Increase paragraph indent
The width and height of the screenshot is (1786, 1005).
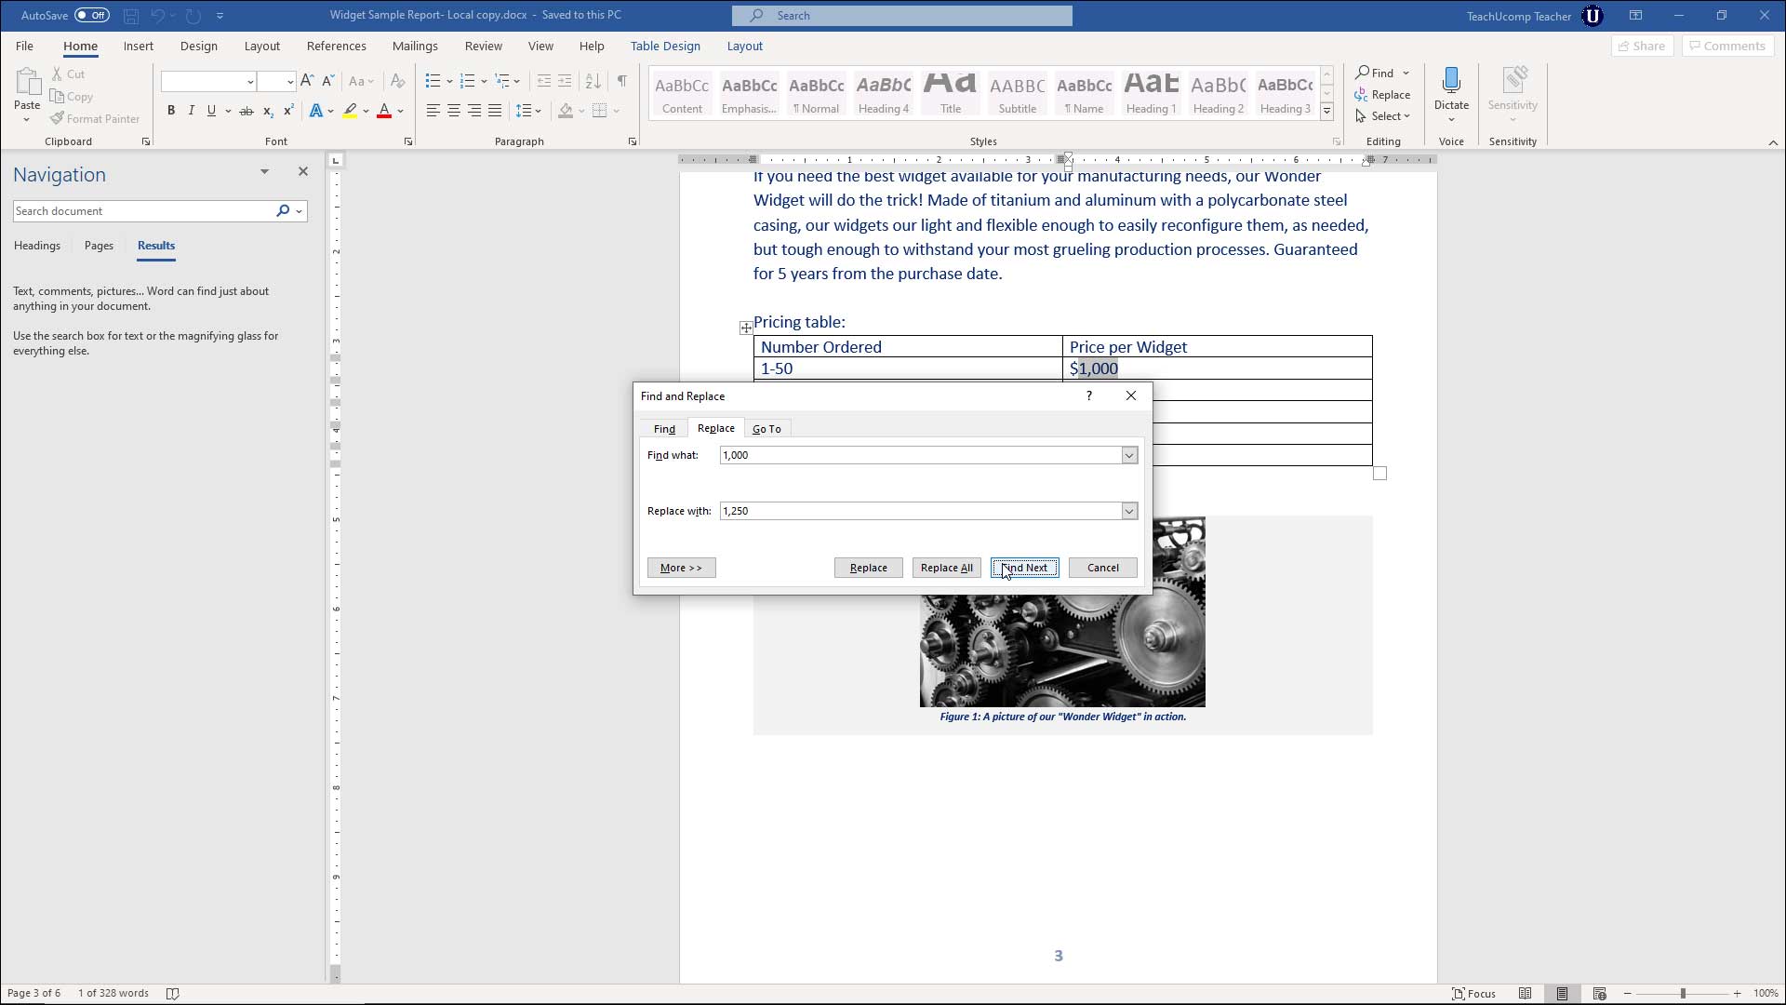point(565,81)
